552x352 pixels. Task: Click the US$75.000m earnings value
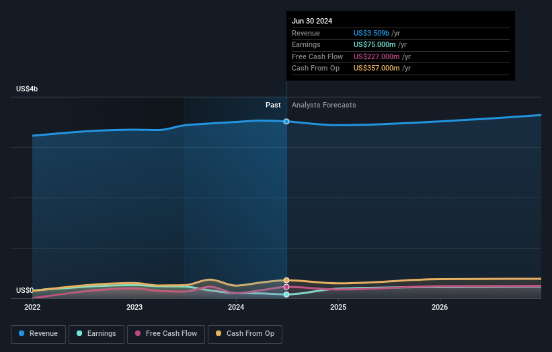(374, 44)
